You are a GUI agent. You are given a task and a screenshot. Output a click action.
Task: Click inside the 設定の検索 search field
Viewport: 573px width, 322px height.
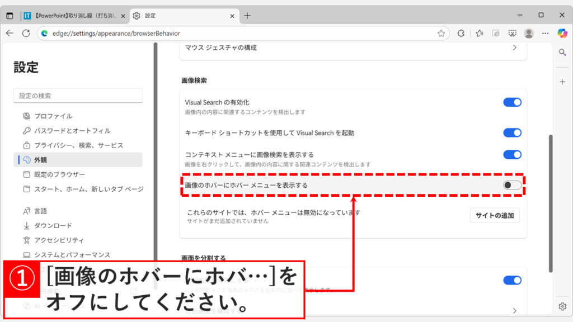point(78,96)
